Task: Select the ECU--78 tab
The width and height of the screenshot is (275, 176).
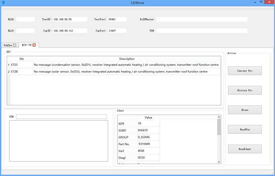Action: [27, 45]
